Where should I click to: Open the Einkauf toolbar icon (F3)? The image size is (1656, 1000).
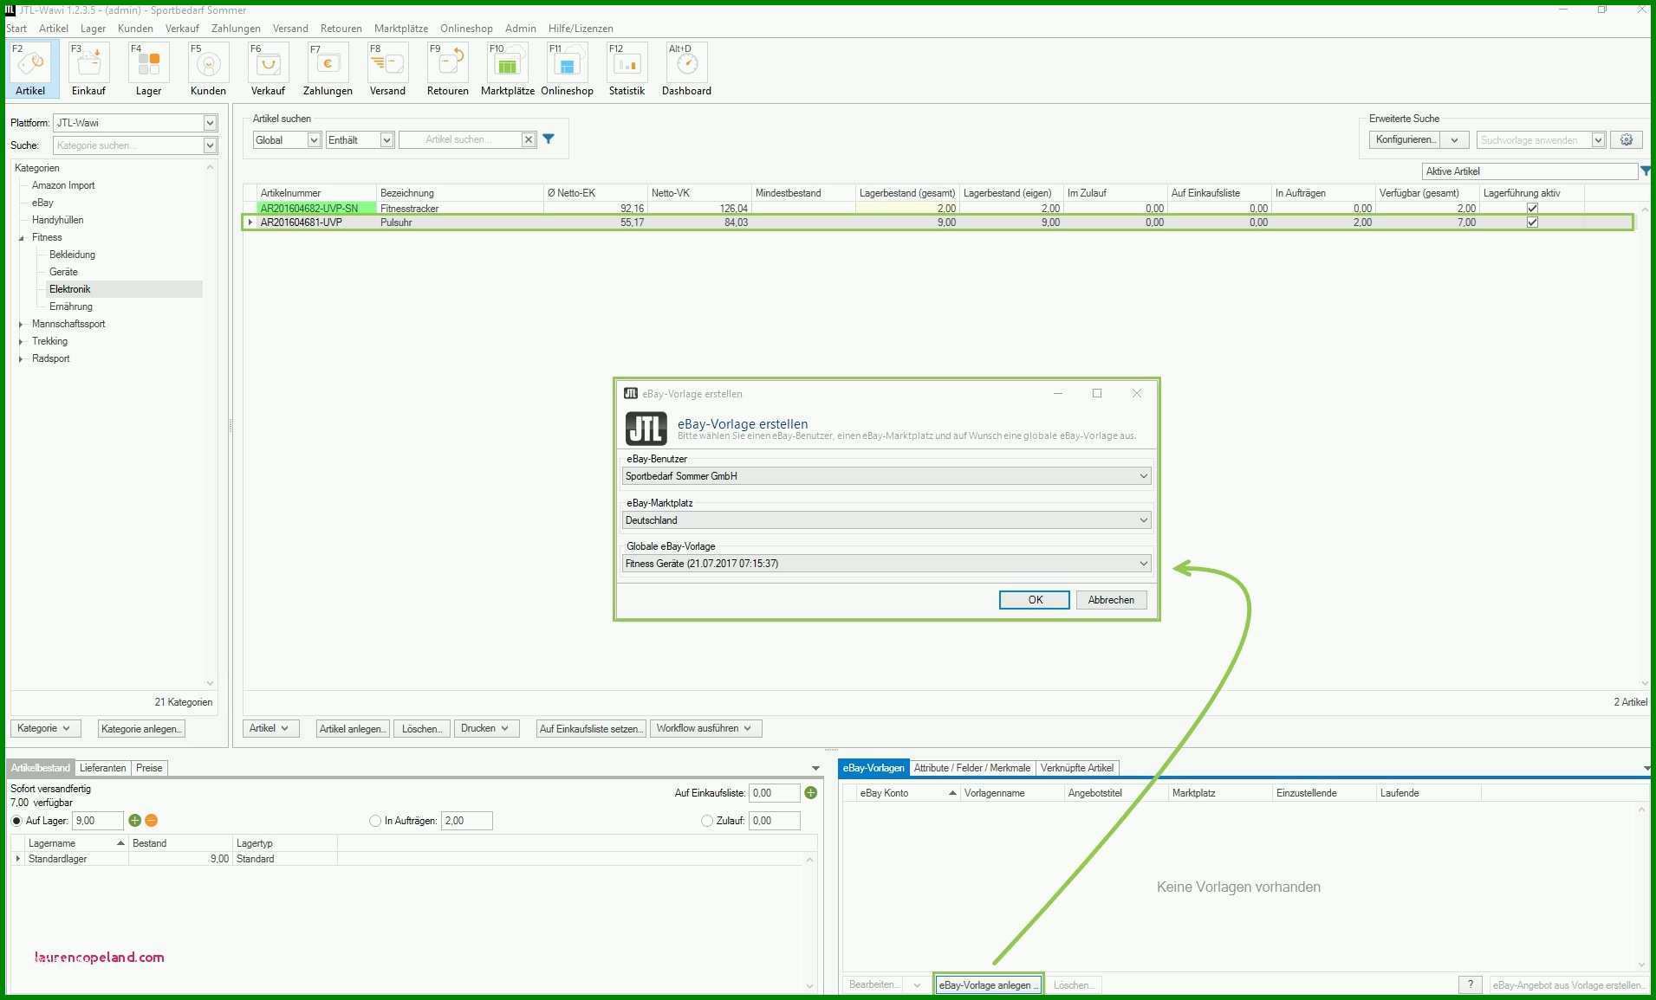pos(88,69)
